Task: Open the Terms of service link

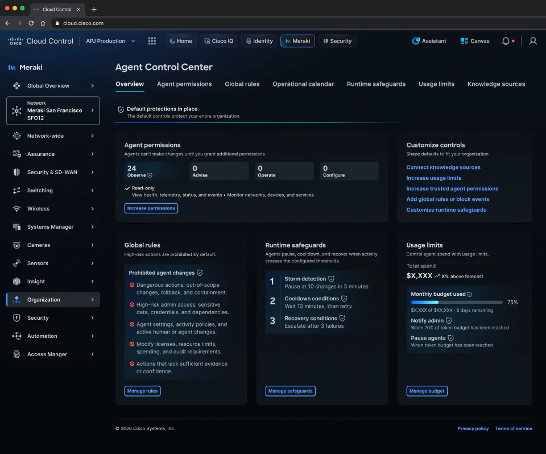Action: click(513, 428)
